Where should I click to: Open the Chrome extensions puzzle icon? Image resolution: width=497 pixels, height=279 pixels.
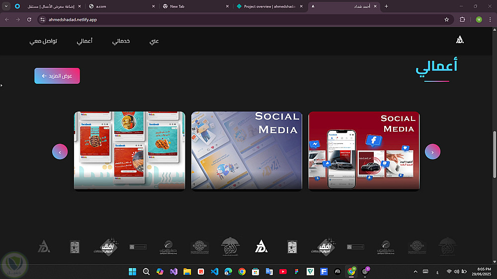click(462, 20)
